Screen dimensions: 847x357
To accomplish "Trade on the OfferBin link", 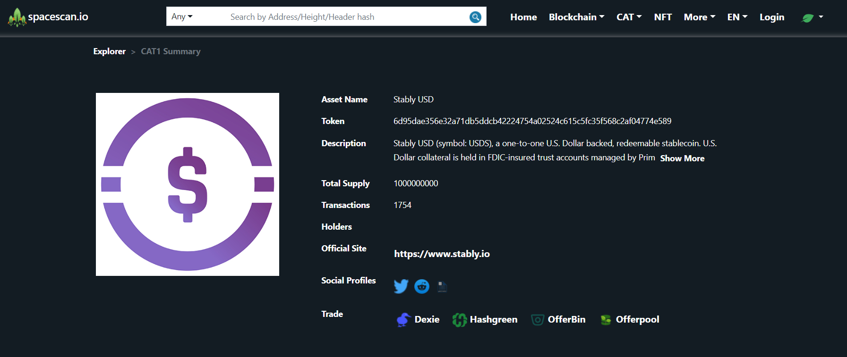I will pyautogui.click(x=566, y=319).
